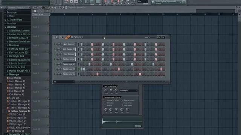
Task: Select the Clap Mambo sample icon in browser
Action: (8, 78)
